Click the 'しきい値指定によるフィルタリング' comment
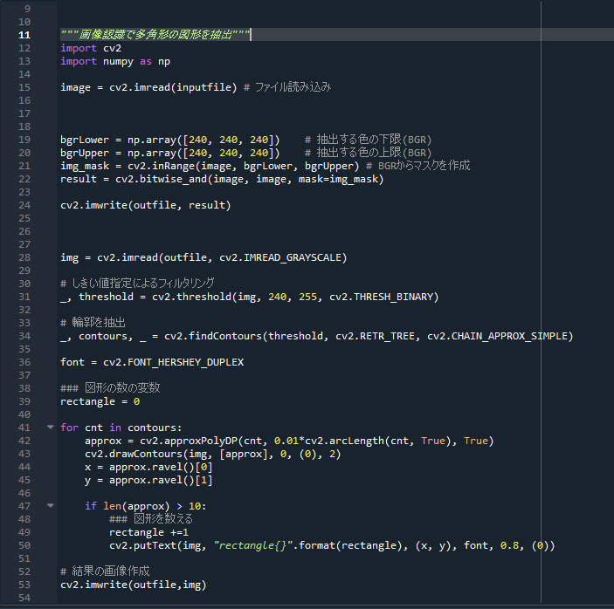The height and width of the screenshot is (609, 614). click(x=143, y=283)
